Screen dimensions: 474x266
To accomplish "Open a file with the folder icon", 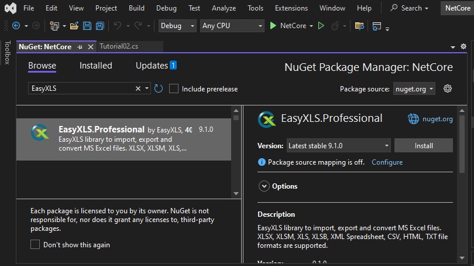I will click(74, 26).
